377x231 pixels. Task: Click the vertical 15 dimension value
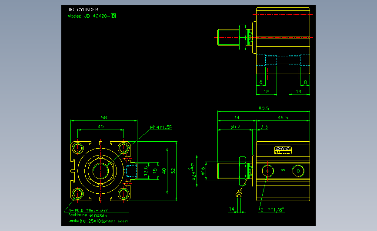(x=155, y=171)
